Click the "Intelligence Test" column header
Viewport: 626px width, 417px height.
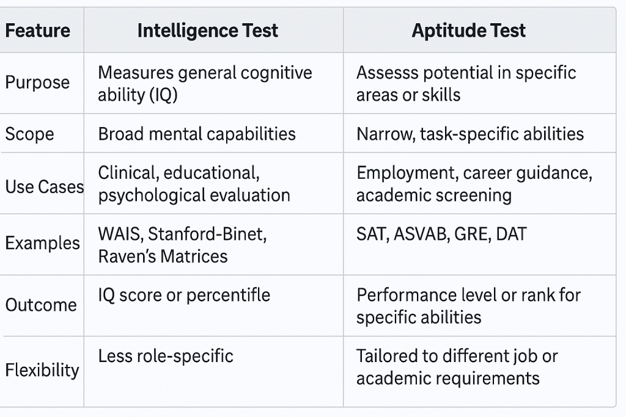click(x=207, y=31)
